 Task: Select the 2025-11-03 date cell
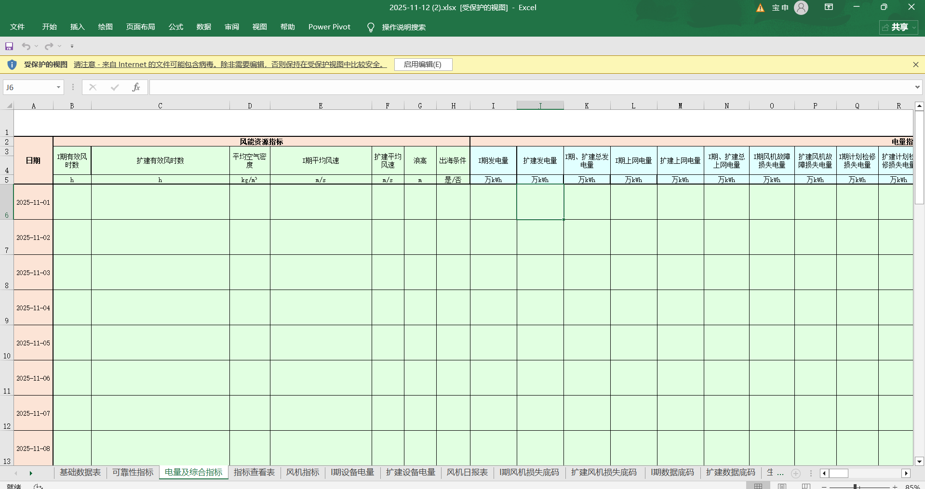click(x=33, y=273)
